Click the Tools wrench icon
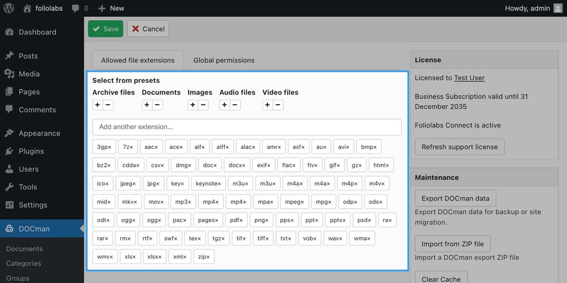Image resolution: width=567 pixels, height=283 pixels. tap(10, 187)
